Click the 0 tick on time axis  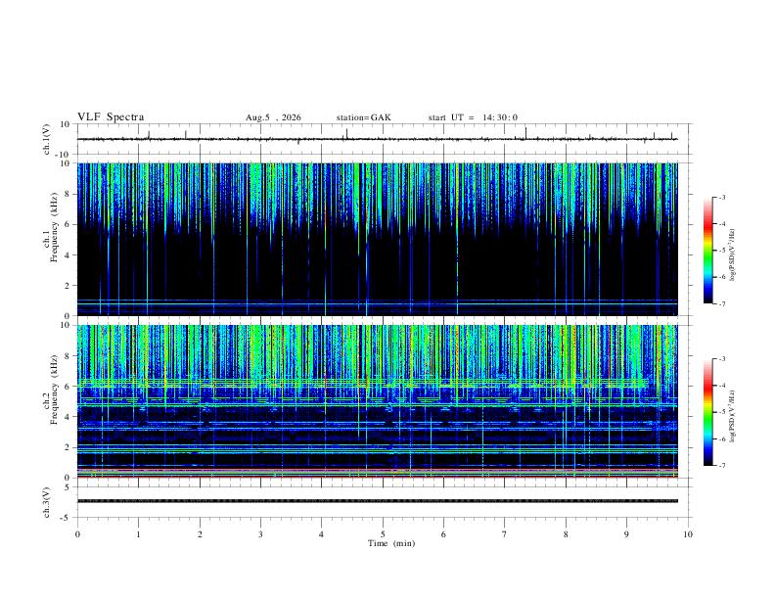coord(77,534)
